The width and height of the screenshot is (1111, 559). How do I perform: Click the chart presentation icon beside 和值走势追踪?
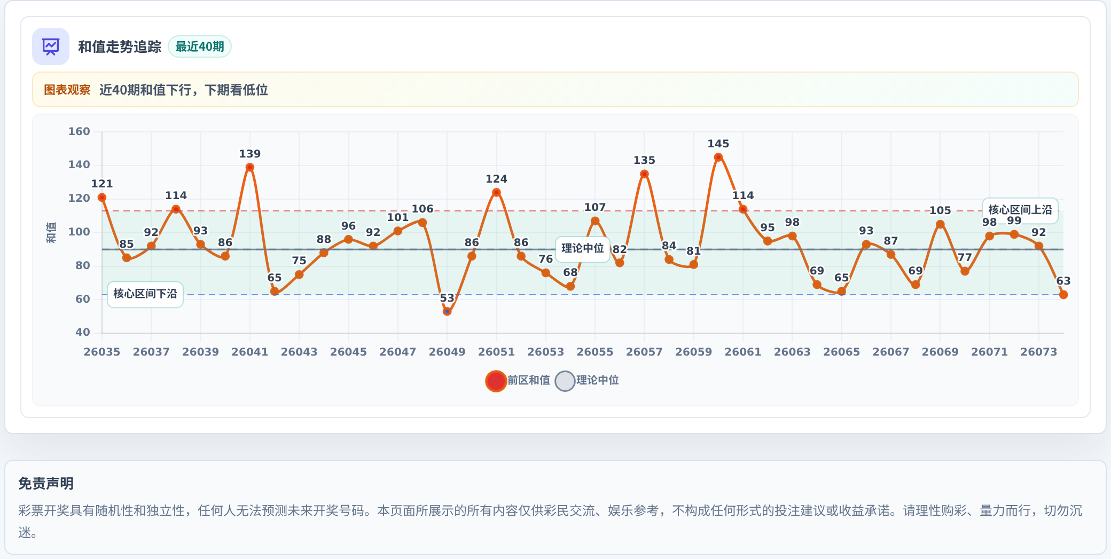(x=51, y=46)
